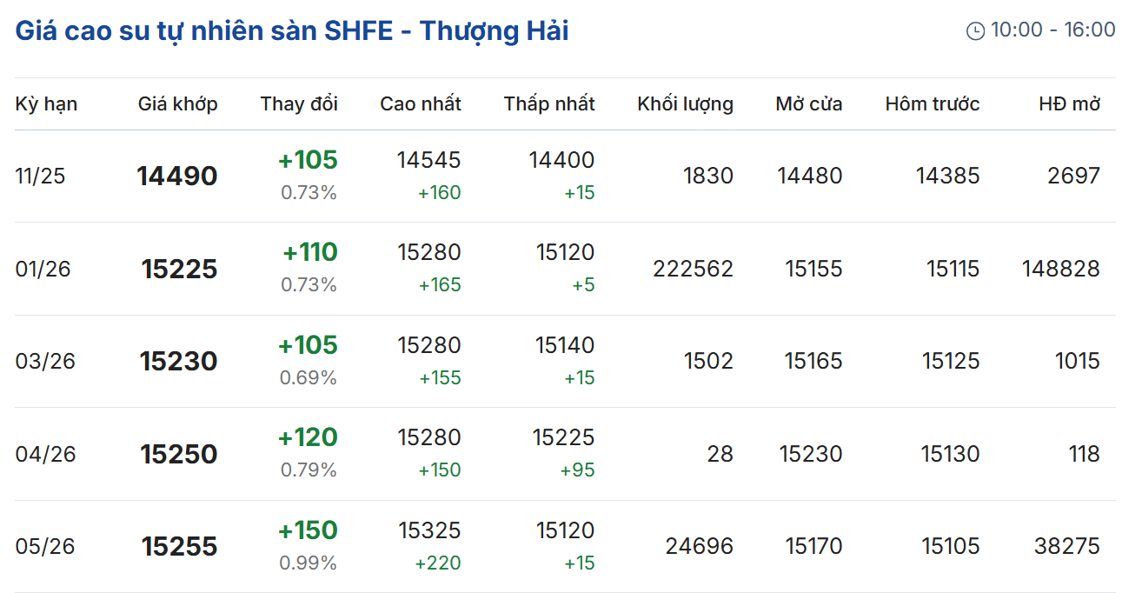The height and width of the screenshot is (593, 1142).
Task: Click the open interest value 38275
Action: coord(1066,546)
